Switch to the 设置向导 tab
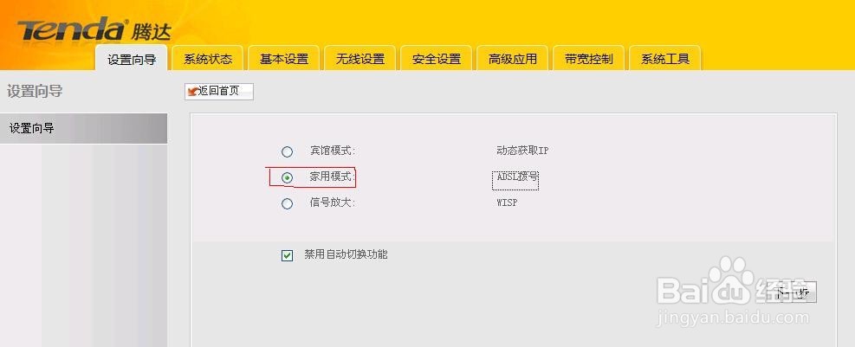Viewport: 855px width, 347px height. pyautogui.click(x=131, y=58)
